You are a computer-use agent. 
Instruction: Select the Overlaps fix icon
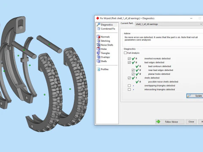click(x=99, y=57)
